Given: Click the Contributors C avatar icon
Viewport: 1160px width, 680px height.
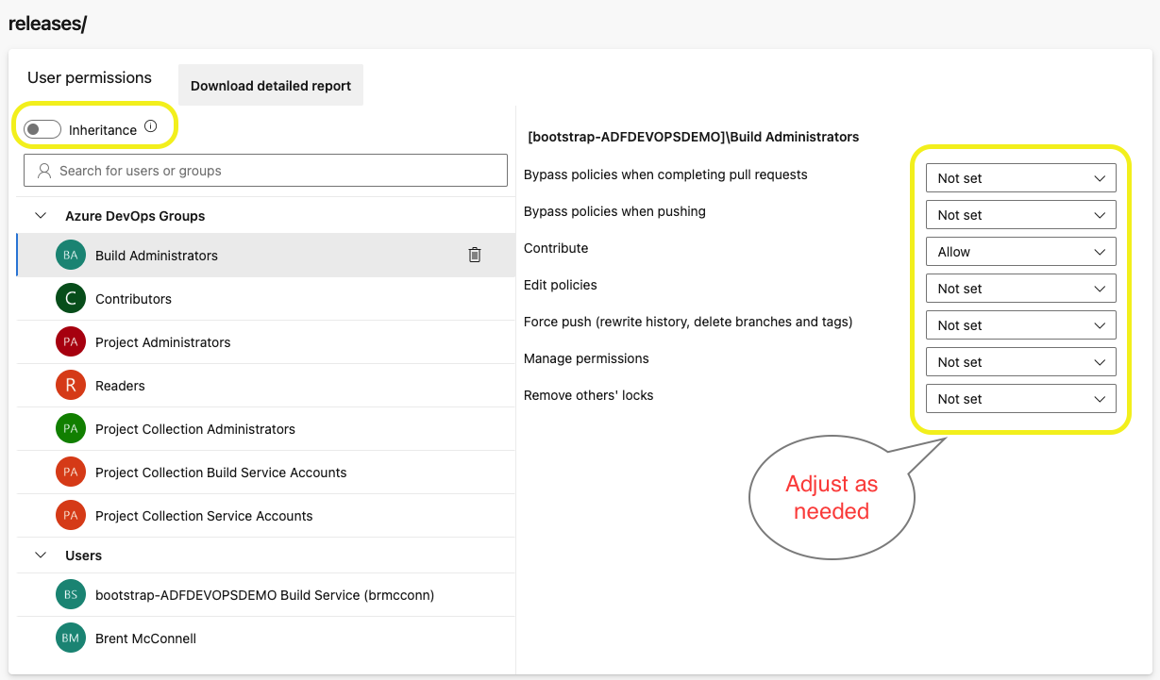Looking at the screenshot, I should click(x=71, y=298).
